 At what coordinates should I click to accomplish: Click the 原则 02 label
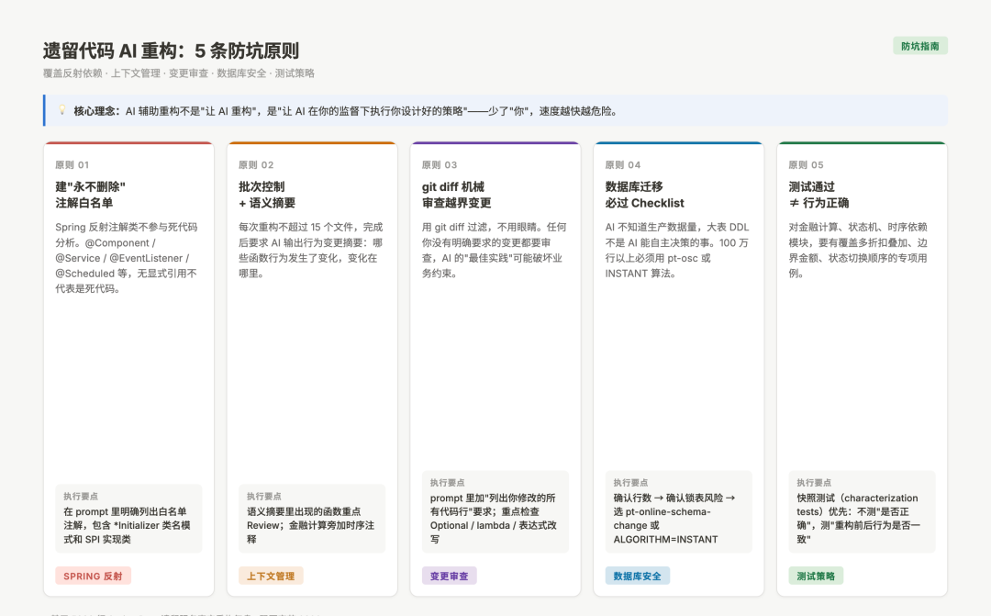coord(256,164)
